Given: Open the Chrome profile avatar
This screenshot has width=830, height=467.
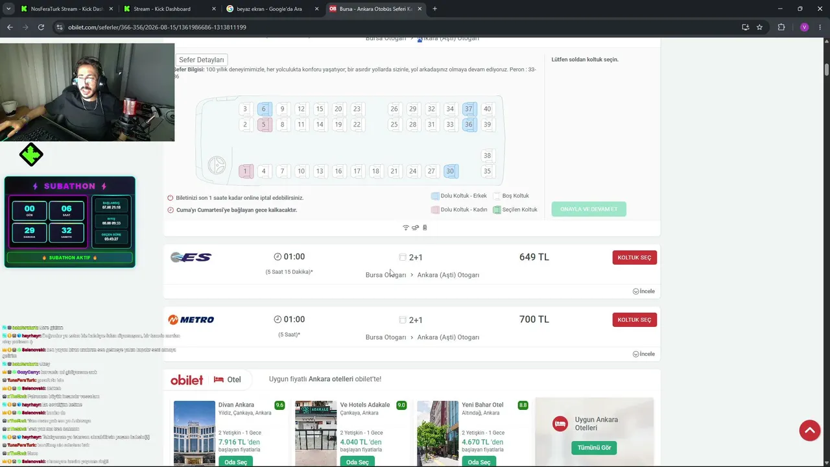Looking at the screenshot, I should [804, 27].
